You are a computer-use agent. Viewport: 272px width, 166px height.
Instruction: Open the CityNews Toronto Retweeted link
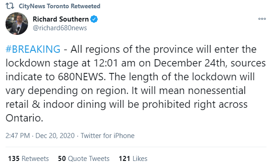[x=60, y=6]
